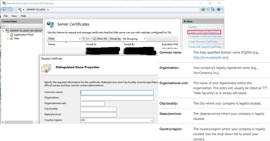Click the Go filter button

pos(86,39)
